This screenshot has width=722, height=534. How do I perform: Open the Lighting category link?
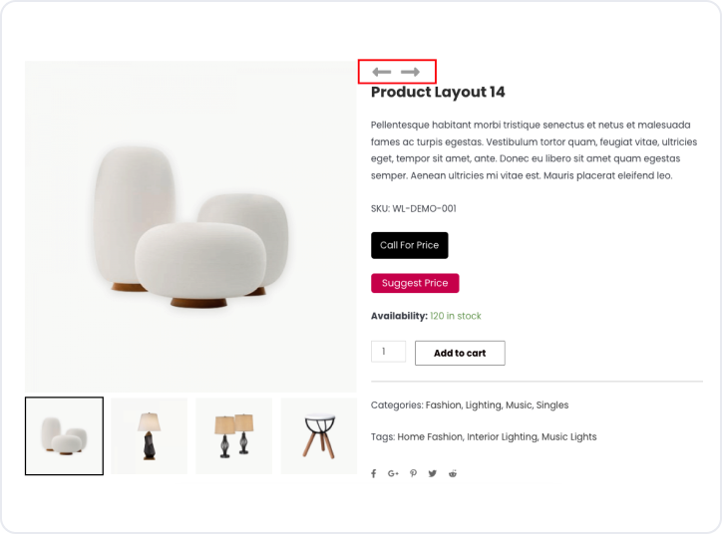click(488, 405)
